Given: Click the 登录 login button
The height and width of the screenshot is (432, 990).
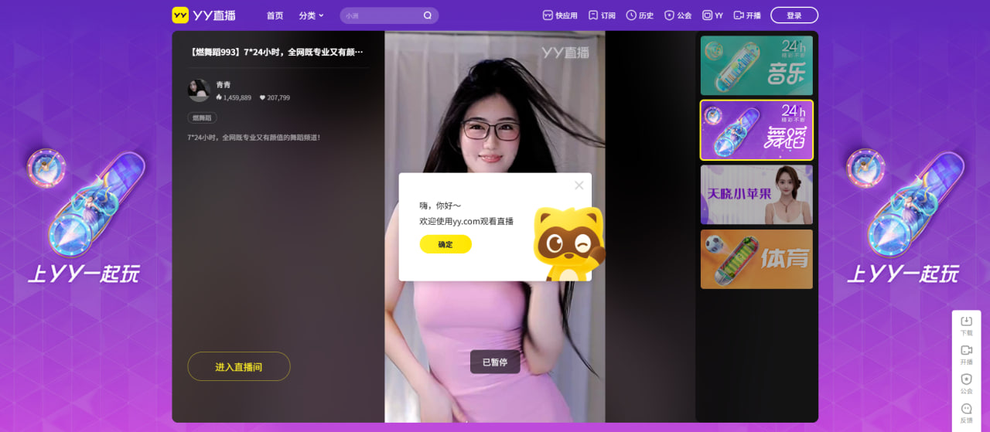Looking at the screenshot, I should [x=794, y=15].
